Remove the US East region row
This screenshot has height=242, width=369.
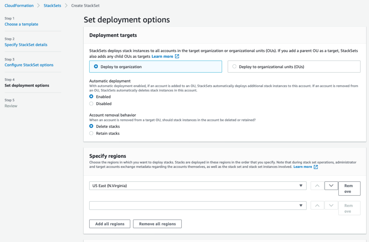(349, 188)
